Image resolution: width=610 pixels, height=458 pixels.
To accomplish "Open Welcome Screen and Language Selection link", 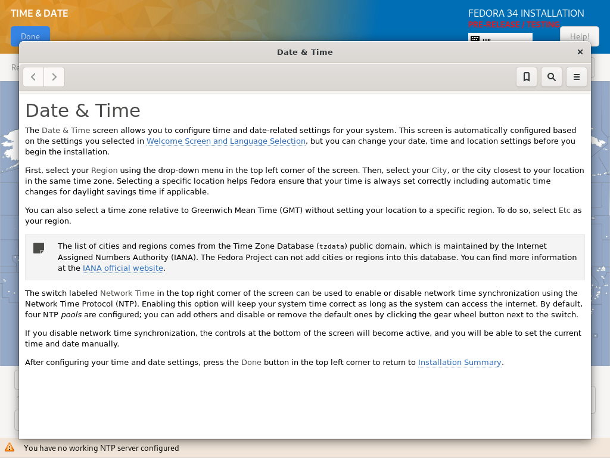I will [226, 141].
